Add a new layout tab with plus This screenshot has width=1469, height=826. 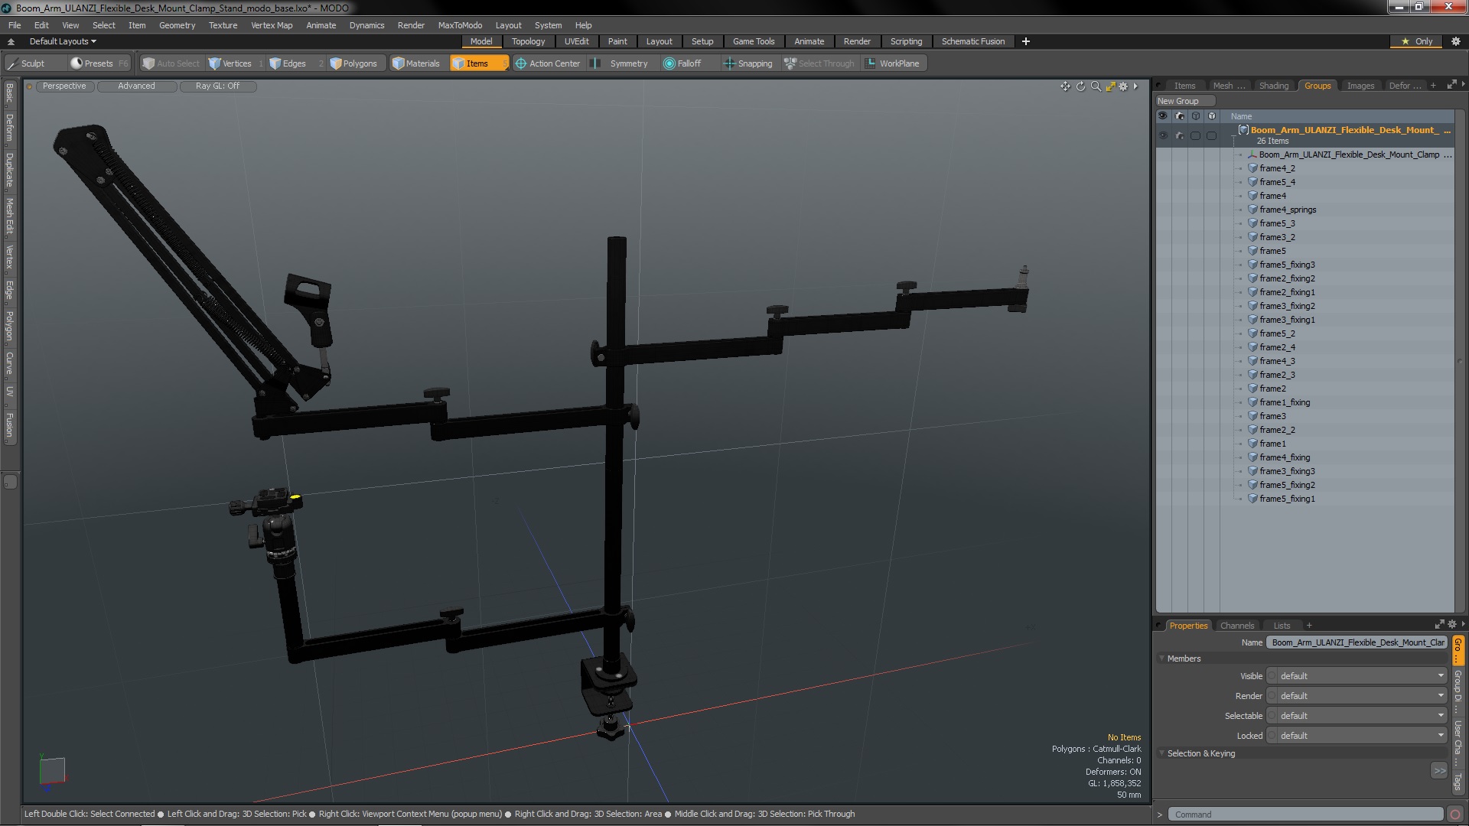tap(1026, 41)
